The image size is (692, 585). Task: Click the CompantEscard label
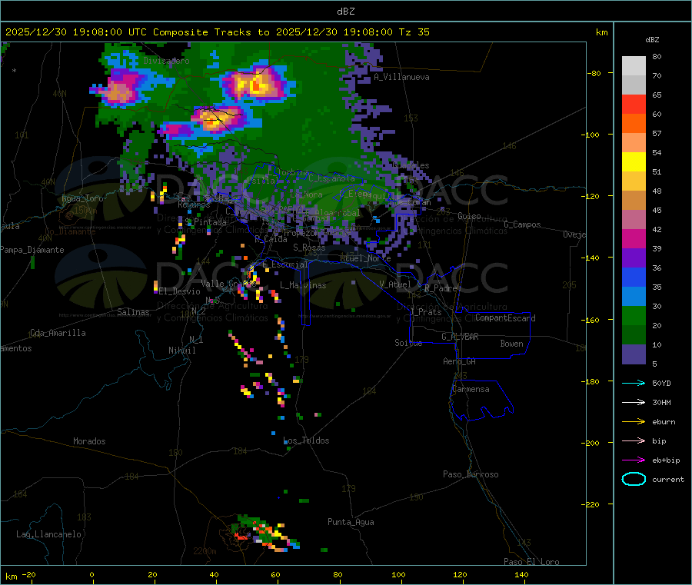point(505,318)
